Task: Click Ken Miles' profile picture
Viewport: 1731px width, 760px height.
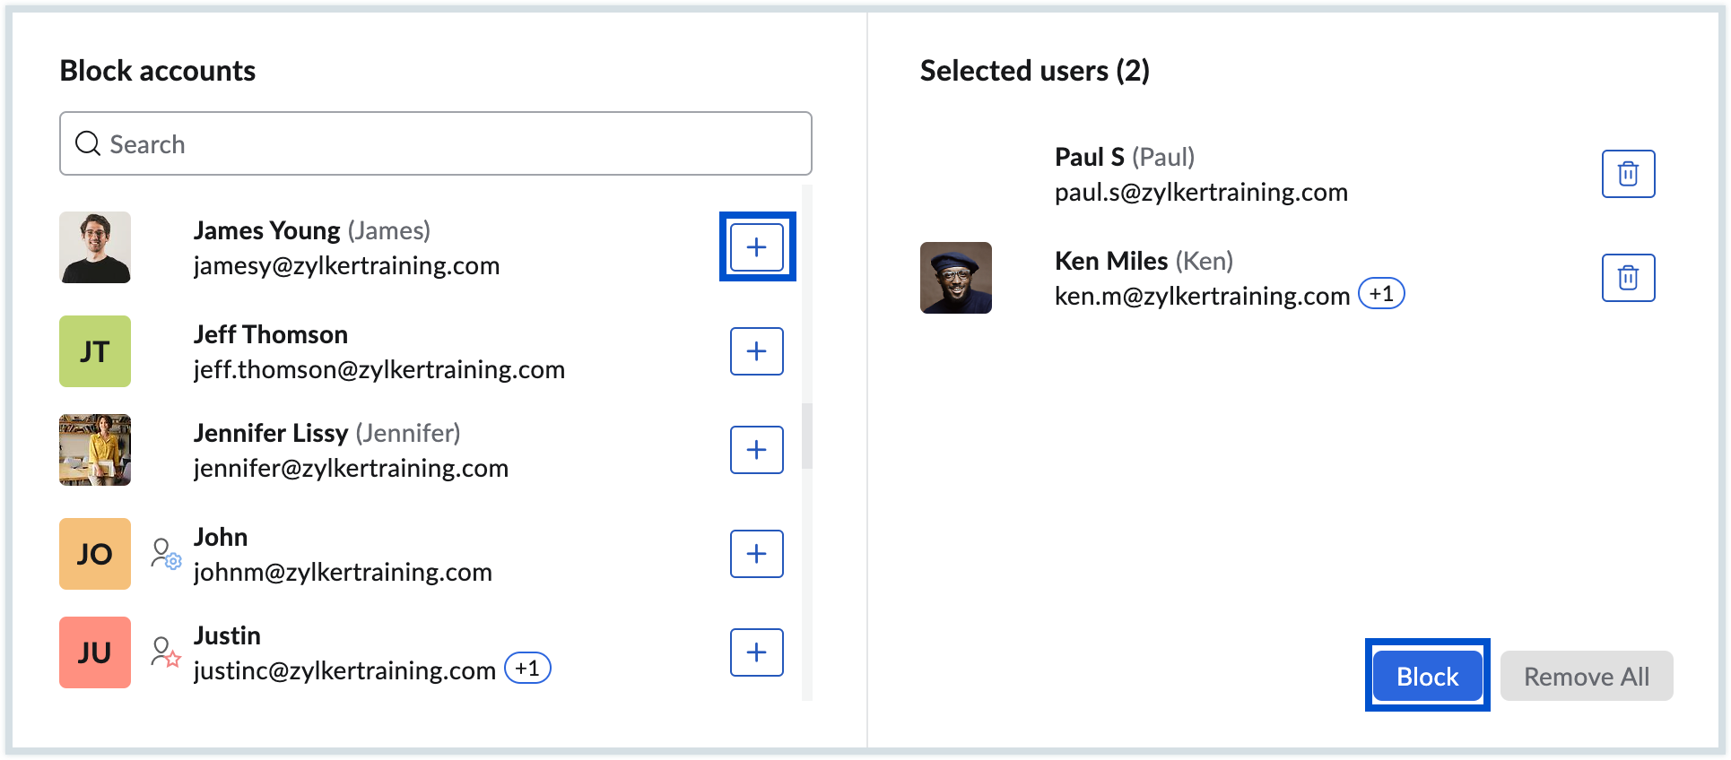Action: click(x=955, y=278)
